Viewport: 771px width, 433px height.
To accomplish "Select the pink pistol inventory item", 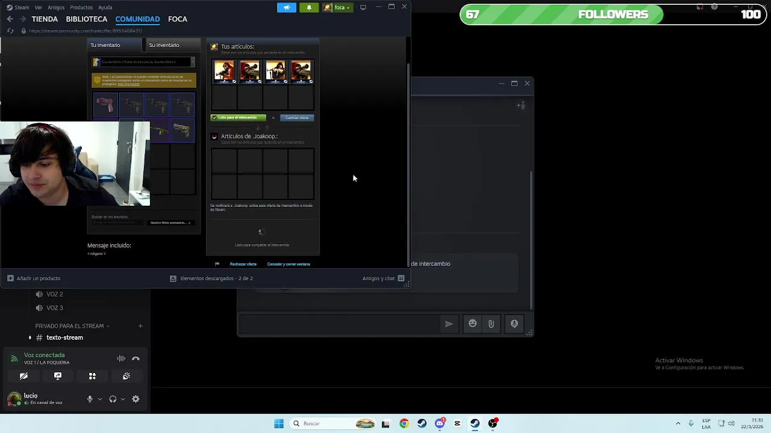I will click(x=105, y=105).
